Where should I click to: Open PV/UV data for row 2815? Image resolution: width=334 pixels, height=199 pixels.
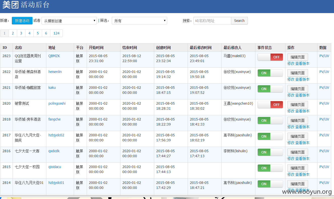pyautogui.click(x=324, y=167)
